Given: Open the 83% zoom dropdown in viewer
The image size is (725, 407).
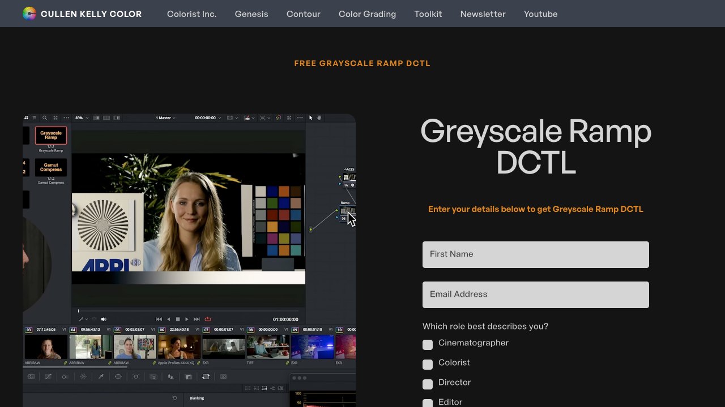Looking at the screenshot, I should pyautogui.click(x=82, y=118).
